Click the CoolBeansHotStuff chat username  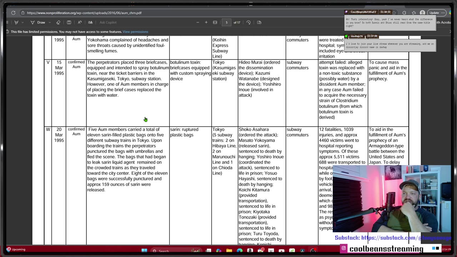pyautogui.click(x=363, y=12)
